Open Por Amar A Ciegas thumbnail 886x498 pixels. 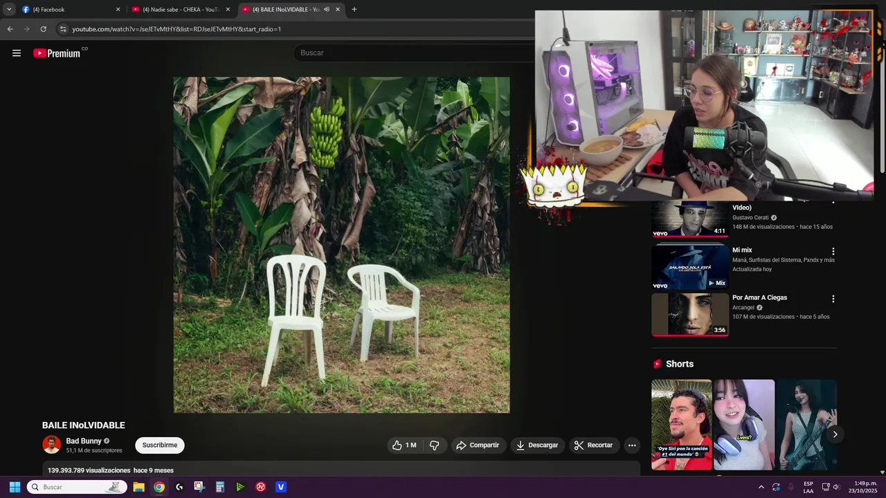coord(690,315)
